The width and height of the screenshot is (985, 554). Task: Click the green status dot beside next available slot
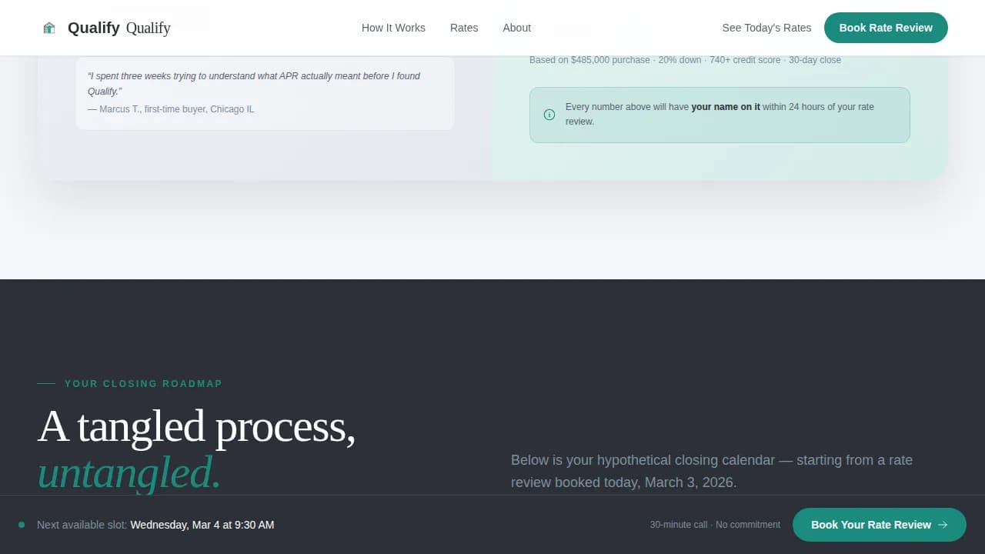point(22,525)
